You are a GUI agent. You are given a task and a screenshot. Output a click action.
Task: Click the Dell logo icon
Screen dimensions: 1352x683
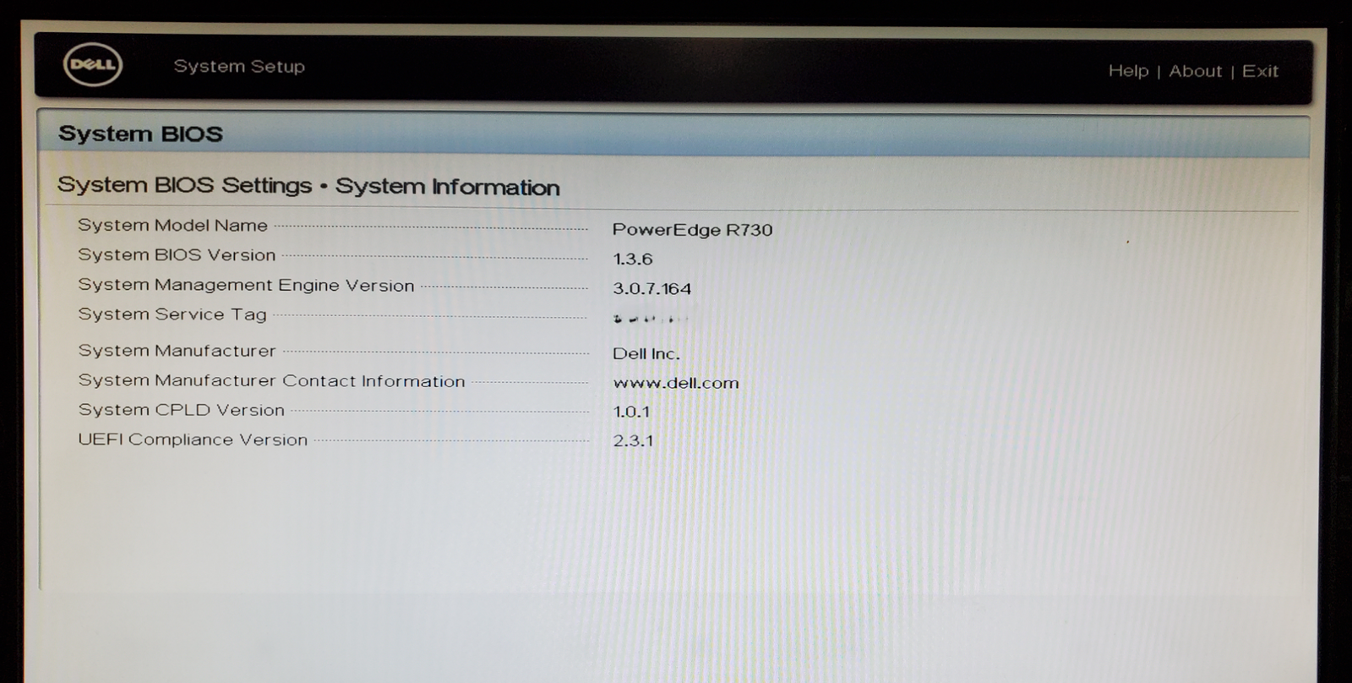click(x=93, y=65)
